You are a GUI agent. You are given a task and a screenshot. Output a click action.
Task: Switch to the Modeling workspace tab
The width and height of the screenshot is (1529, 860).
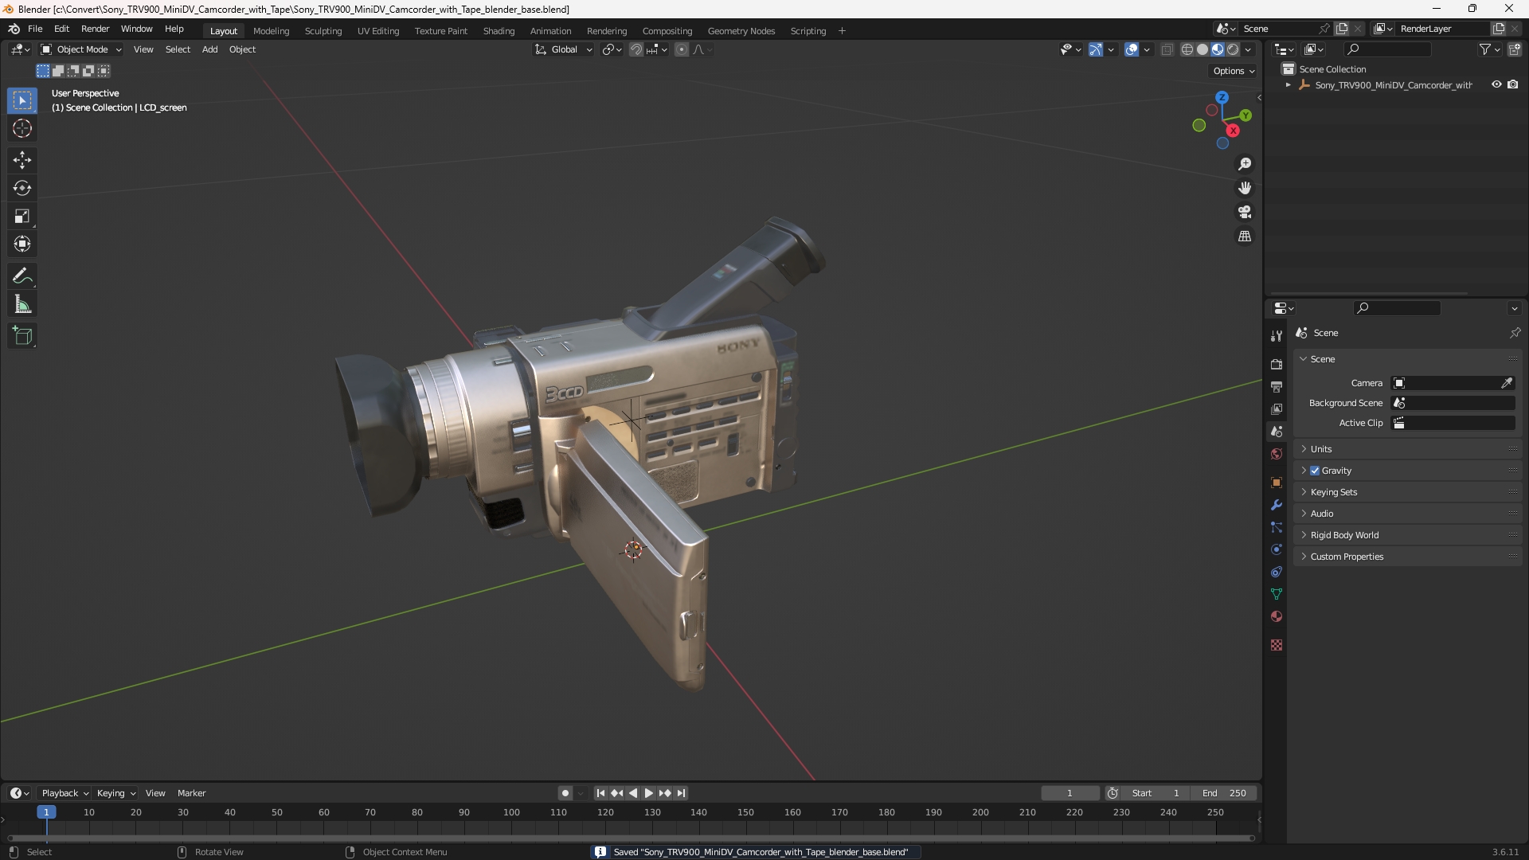tap(271, 31)
